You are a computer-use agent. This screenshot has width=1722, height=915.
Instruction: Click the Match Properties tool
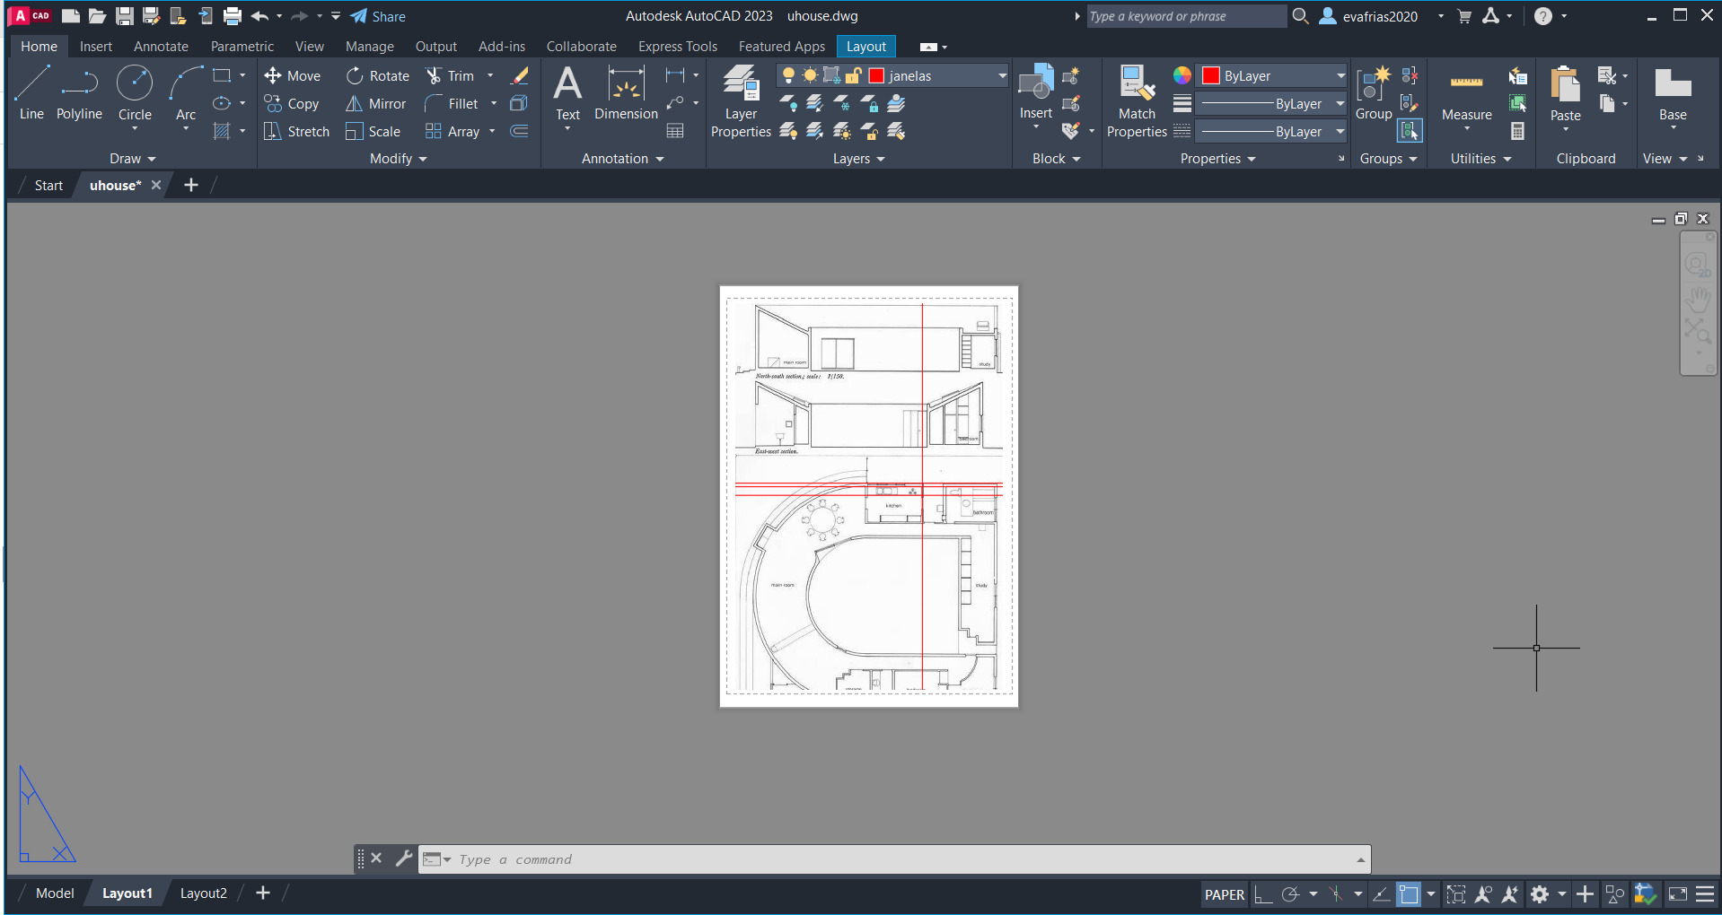pyautogui.click(x=1137, y=101)
